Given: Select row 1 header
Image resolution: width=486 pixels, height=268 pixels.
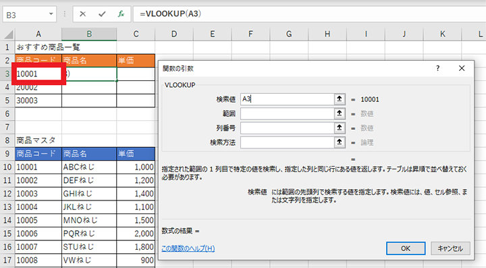Looking at the screenshot, I should click(7, 47).
